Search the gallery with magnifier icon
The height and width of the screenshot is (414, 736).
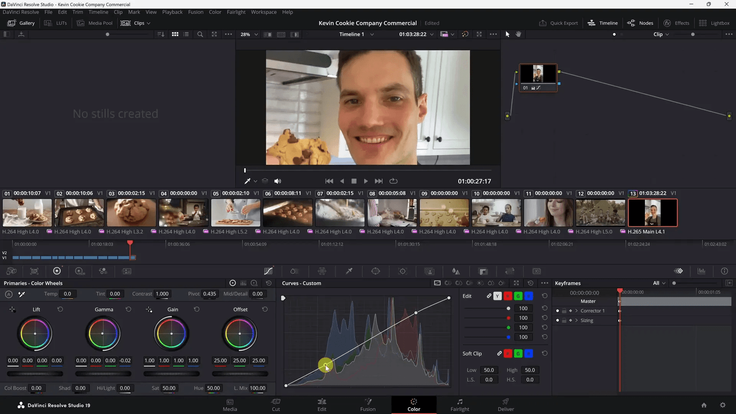(x=200, y=34)
